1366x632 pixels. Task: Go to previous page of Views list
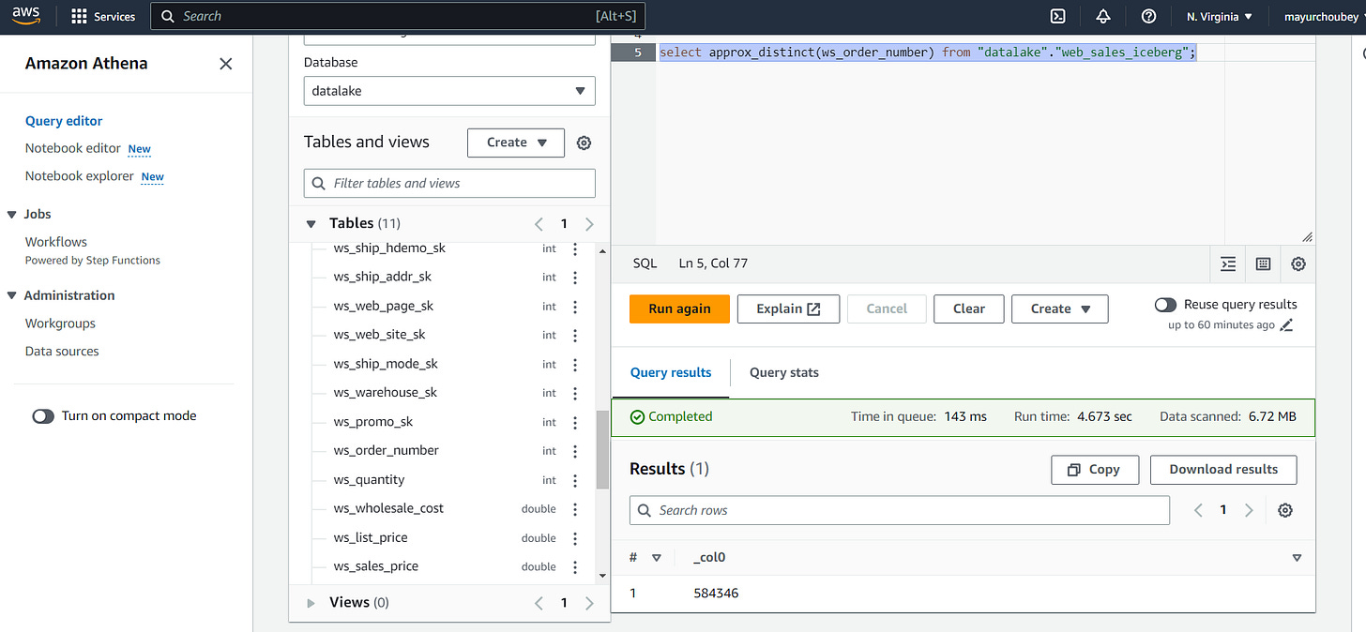(x=539, y=603)
